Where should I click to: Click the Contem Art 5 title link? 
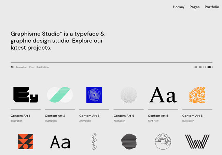[158, 116]
